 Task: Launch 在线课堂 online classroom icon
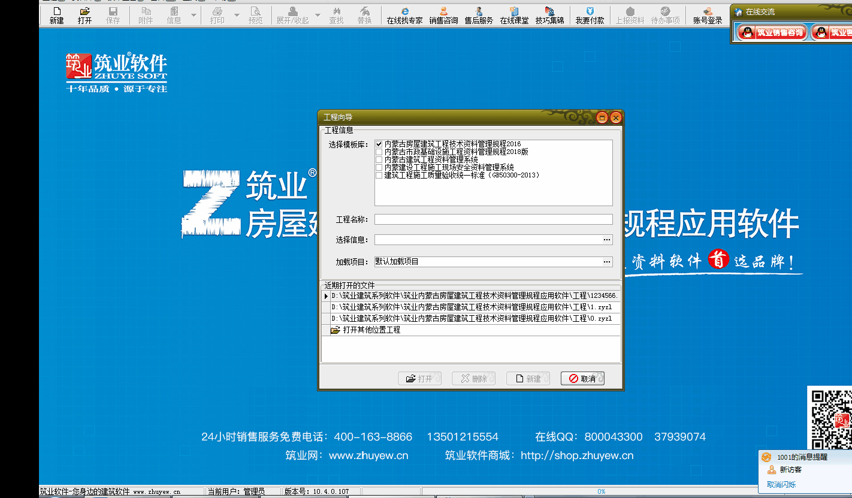click(514, 15)
